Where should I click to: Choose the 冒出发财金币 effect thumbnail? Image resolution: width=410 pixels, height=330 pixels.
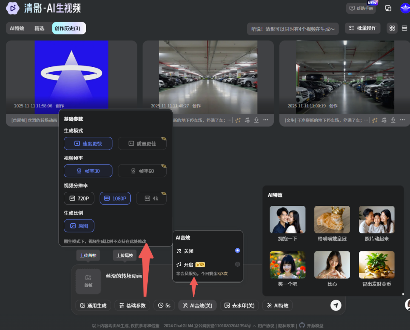(377, 265)
